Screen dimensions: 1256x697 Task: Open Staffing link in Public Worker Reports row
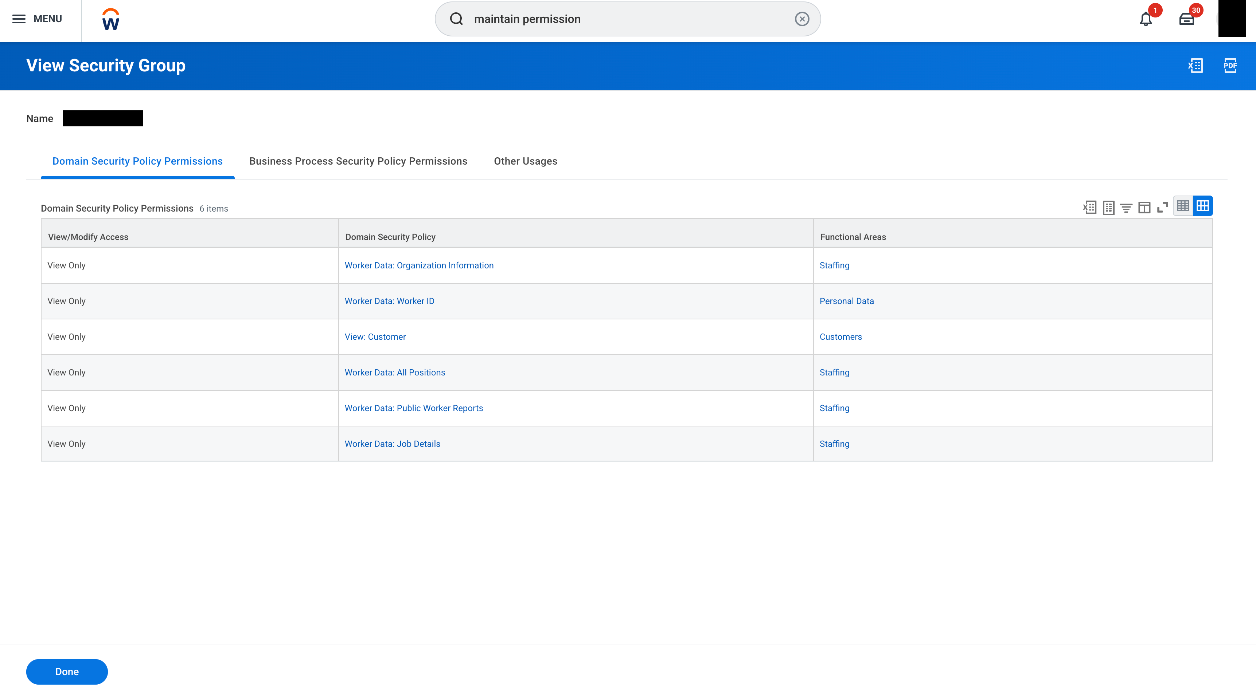(x=835, y=408)
